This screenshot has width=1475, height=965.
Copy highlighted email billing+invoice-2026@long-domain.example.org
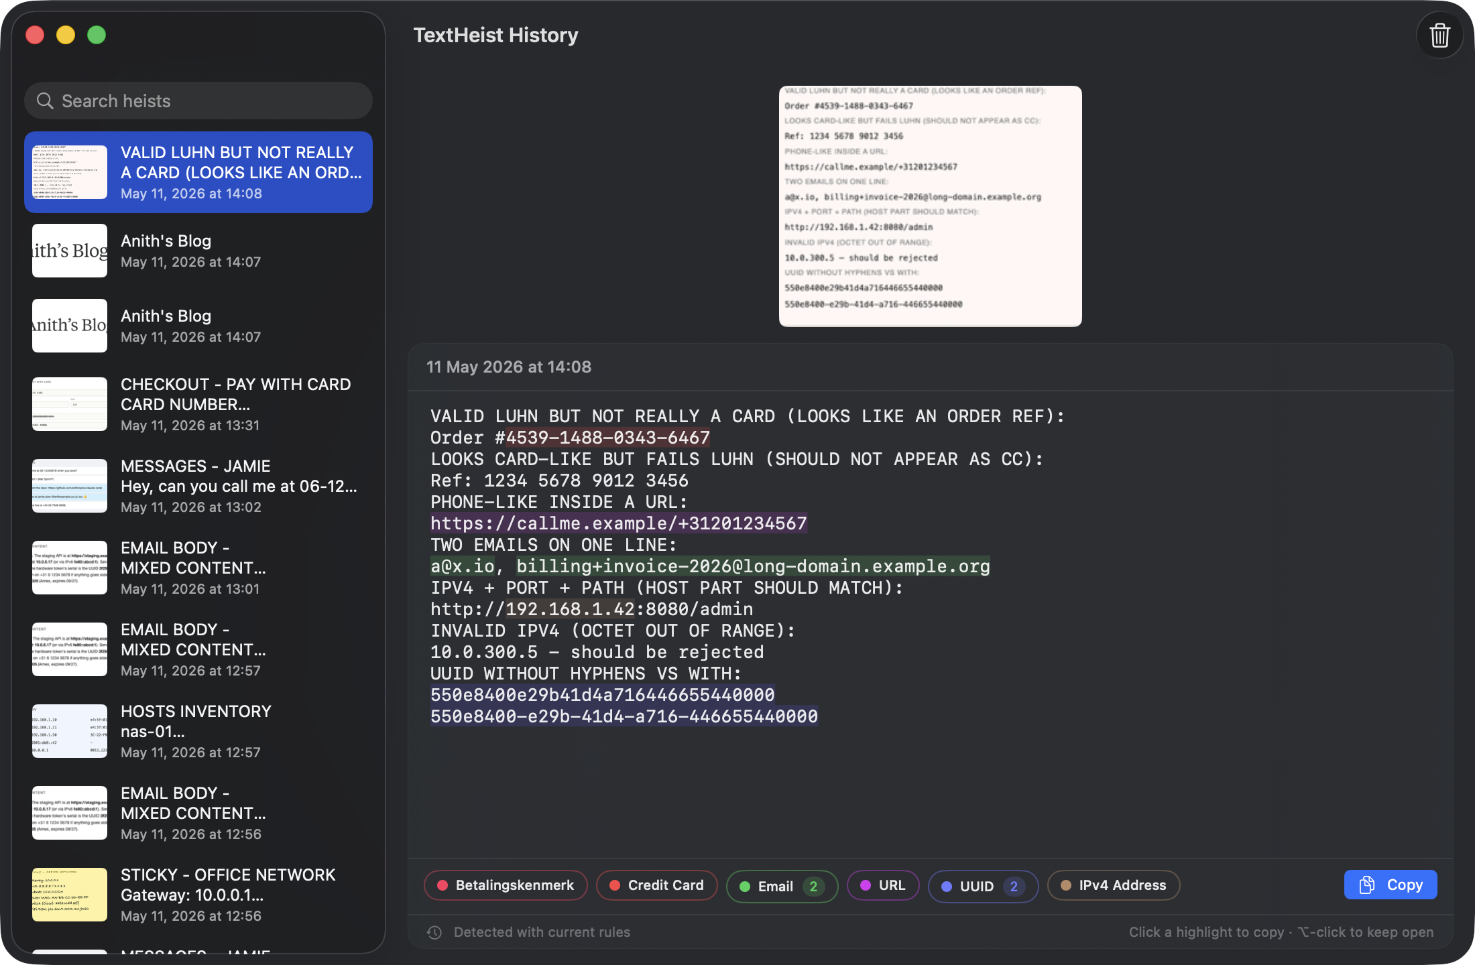tap(753, 566)
